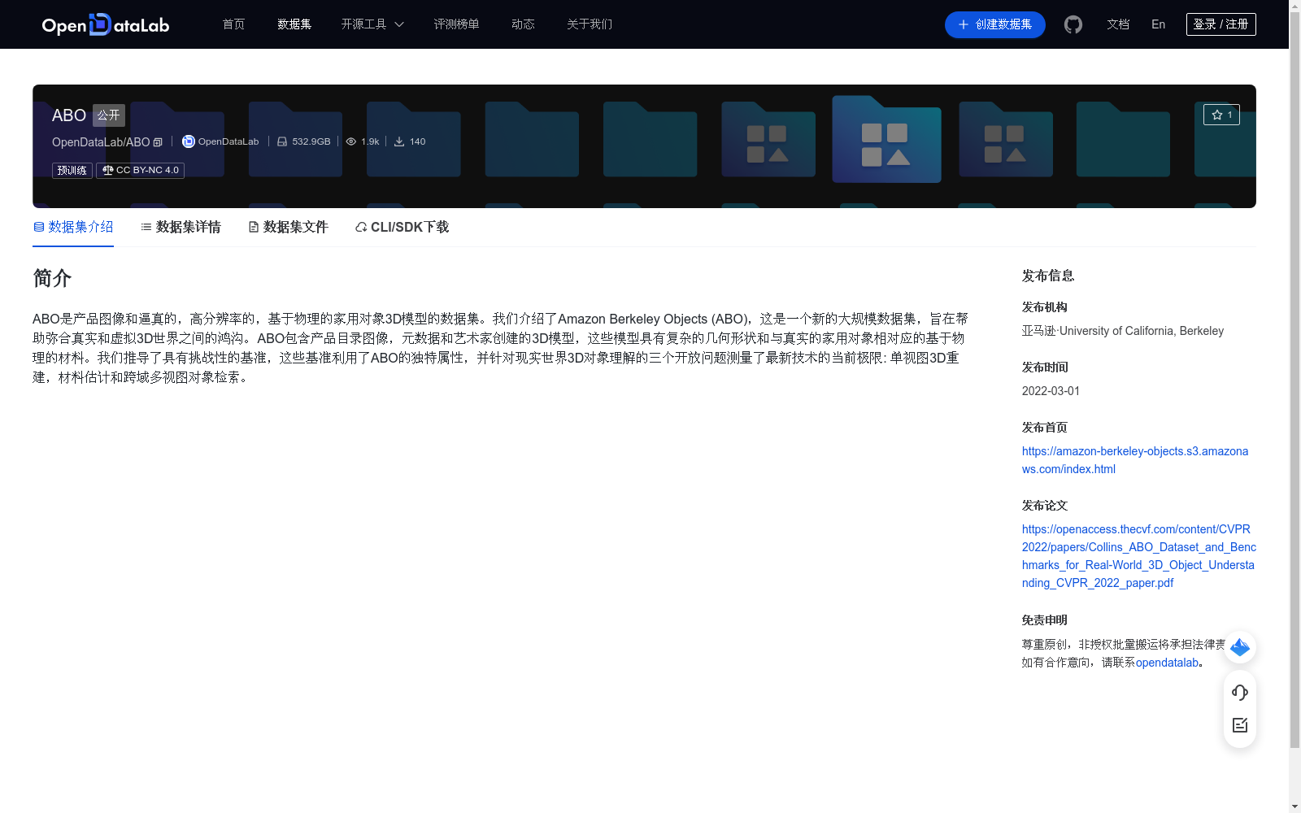Open the 数据集 navigation item
This screenshot has height=813, width=1301.
coord(294,24)
